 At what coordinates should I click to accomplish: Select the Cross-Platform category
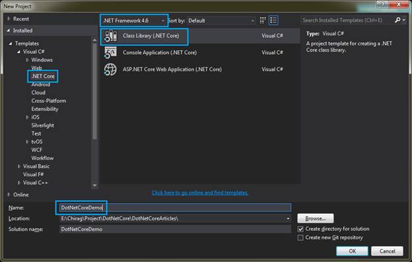[x=49, y=101]
